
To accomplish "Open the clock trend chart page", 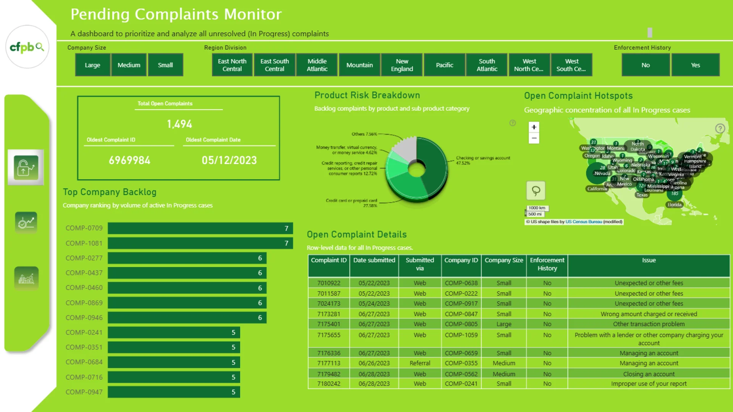I will (x=26, y=222).
